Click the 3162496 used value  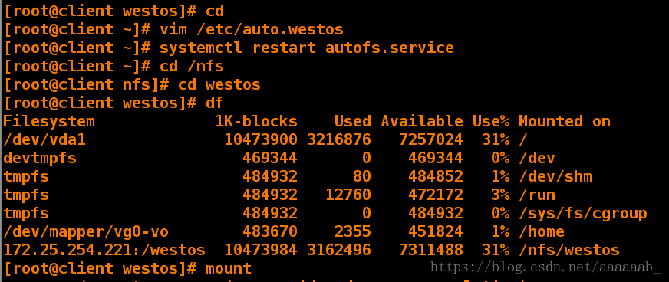click(339, 250)
